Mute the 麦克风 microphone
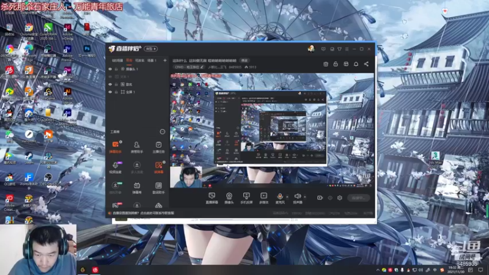 tap(280, 198)
